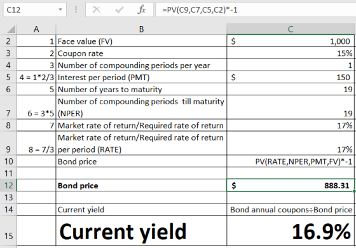Click the 19 NPER value in row 7
The width and height of the screenshot is (356, 248).
pyautogui.click(x=291, y=107)
